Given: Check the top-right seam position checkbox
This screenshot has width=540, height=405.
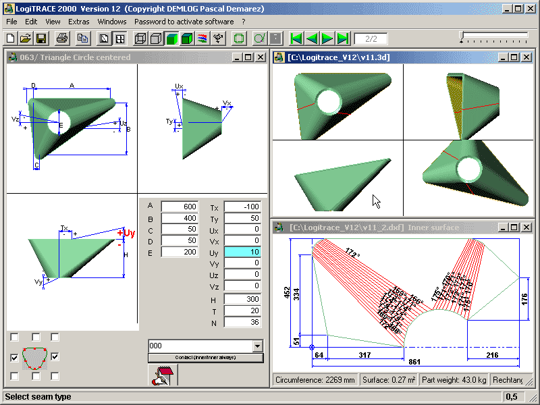Looking at the screenshot, I should (x=55, y=337).
